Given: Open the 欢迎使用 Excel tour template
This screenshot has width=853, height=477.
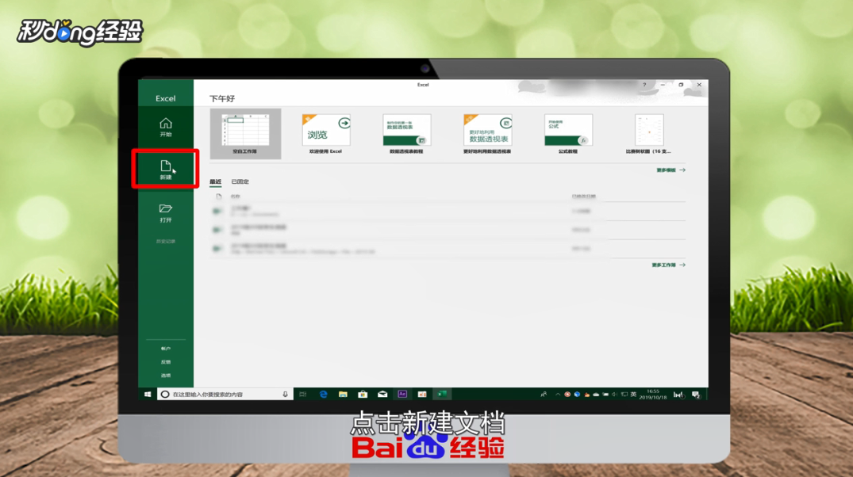Looking at the screenshot, I should click(x=326, y=134).
